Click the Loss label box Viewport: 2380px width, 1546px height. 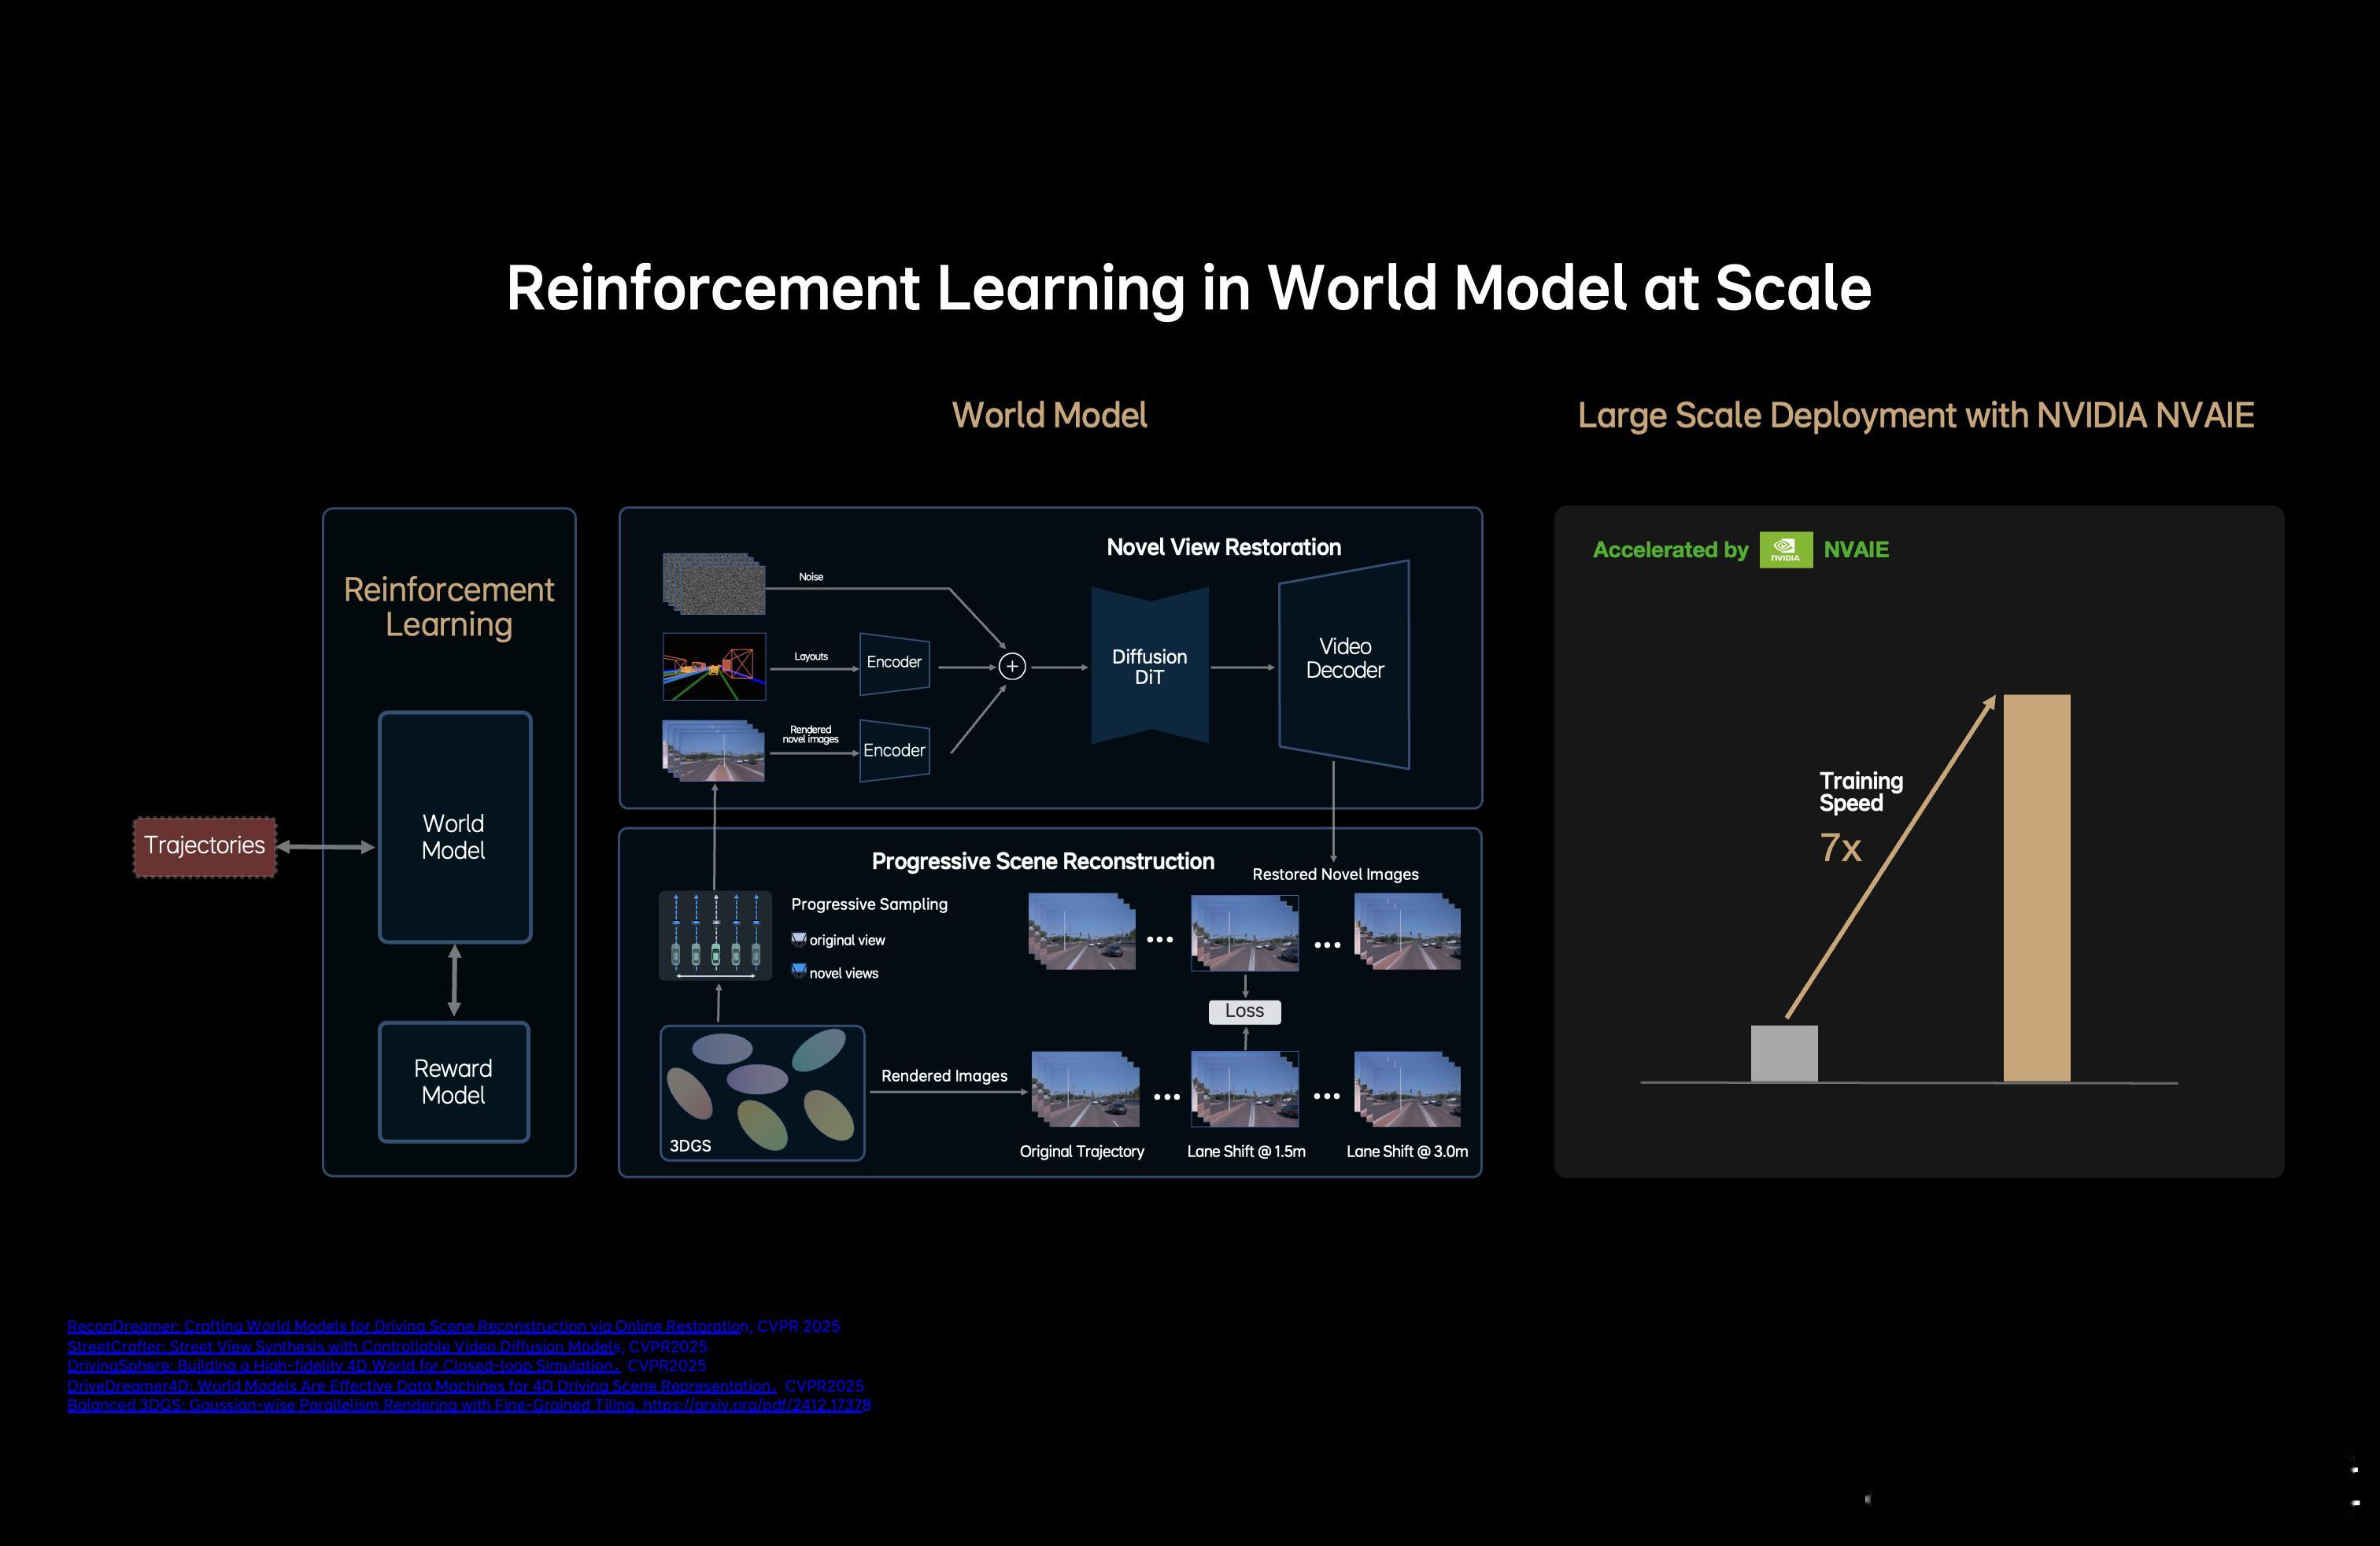click(x=1244, y=1011)
